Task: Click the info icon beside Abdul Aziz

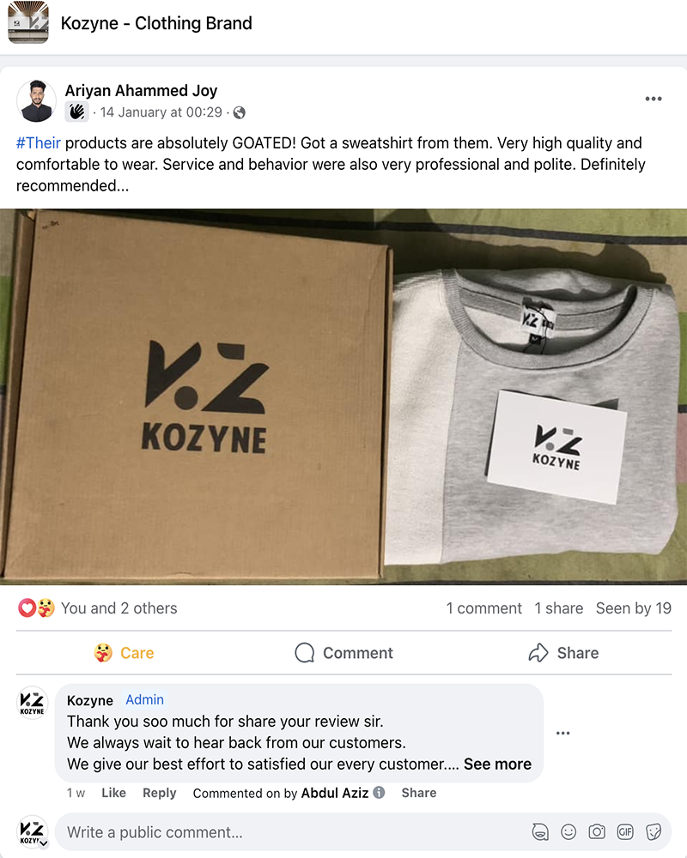Action: pyautogui.click(x=379, y=793)
